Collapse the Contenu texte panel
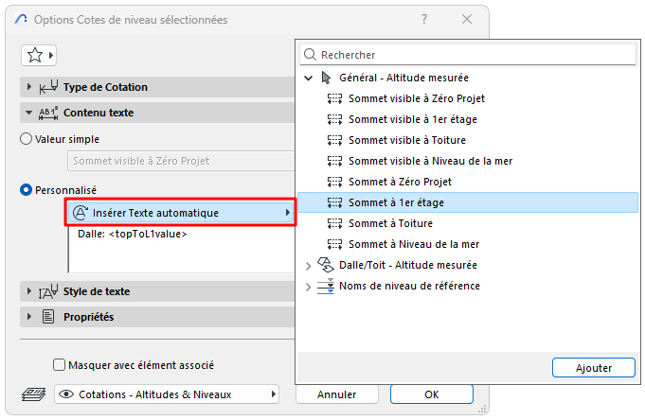The height and width of the screenshot is (420, 645). point(28,113)
